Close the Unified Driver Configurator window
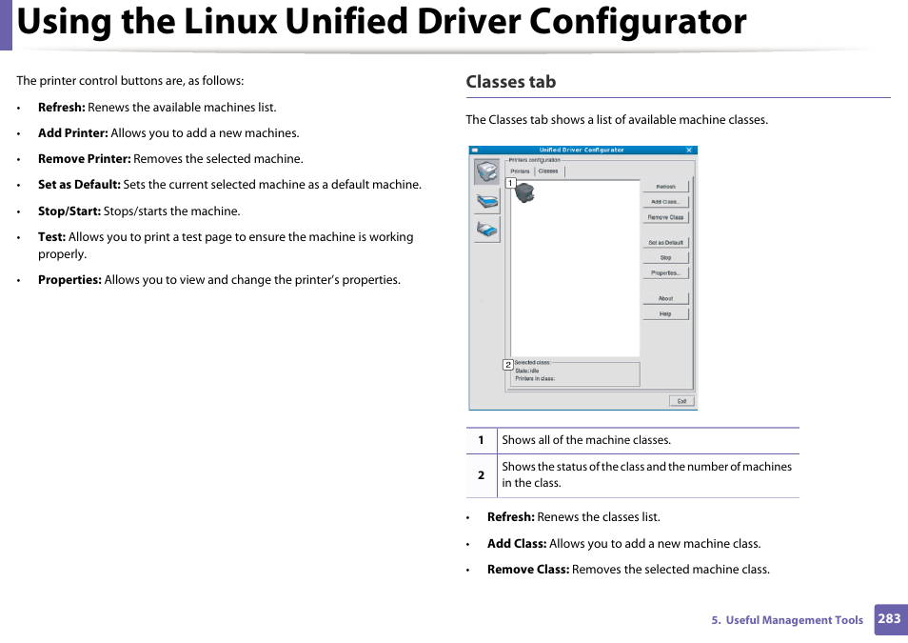Image resolution: width=908 pixels, height=643 pixels. tap(689, 151)
